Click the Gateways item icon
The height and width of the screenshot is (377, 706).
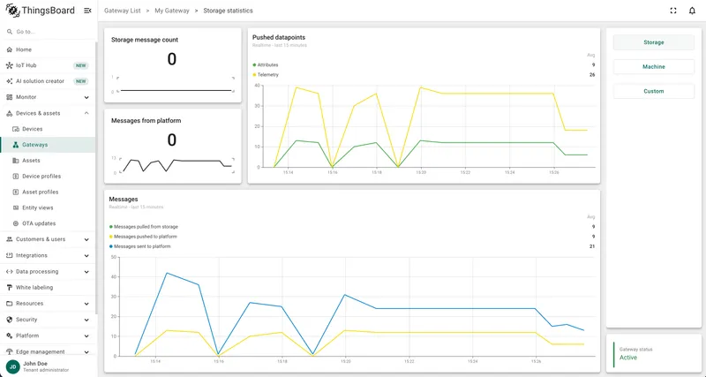16,145
